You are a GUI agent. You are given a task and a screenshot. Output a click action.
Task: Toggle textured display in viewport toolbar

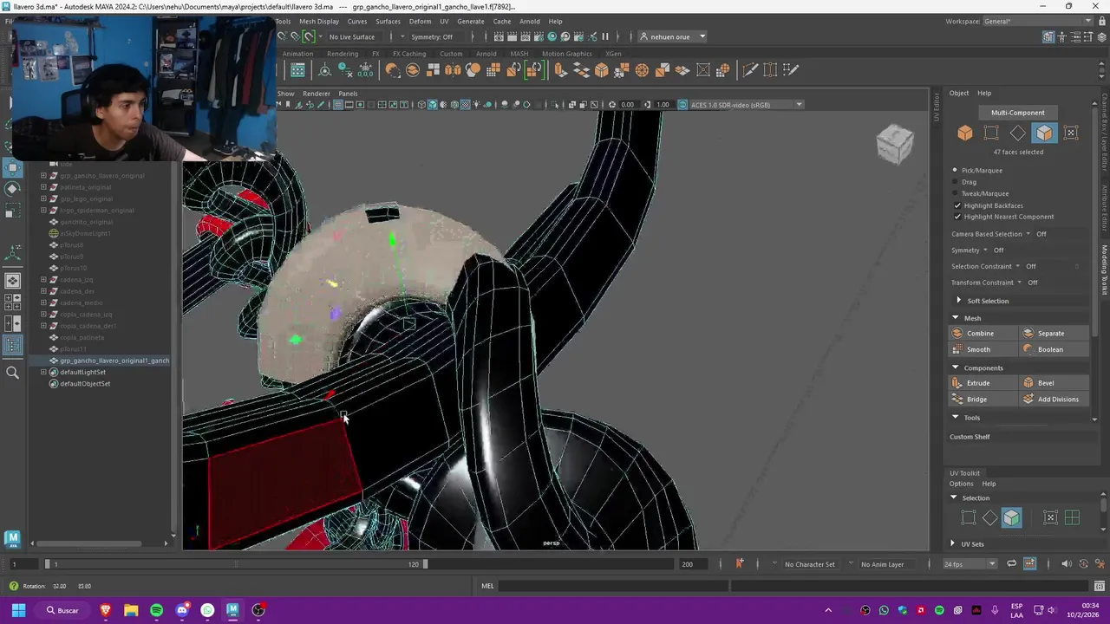click(x=465, y=105)
